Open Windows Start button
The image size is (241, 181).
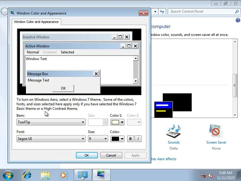8,175
